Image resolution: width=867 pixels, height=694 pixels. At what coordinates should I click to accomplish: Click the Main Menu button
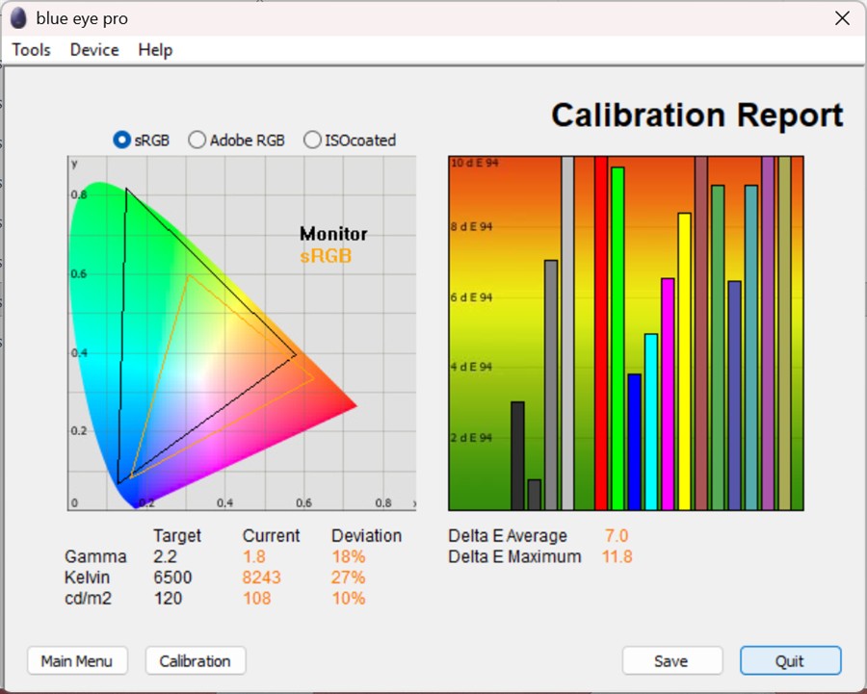(77, 661)
